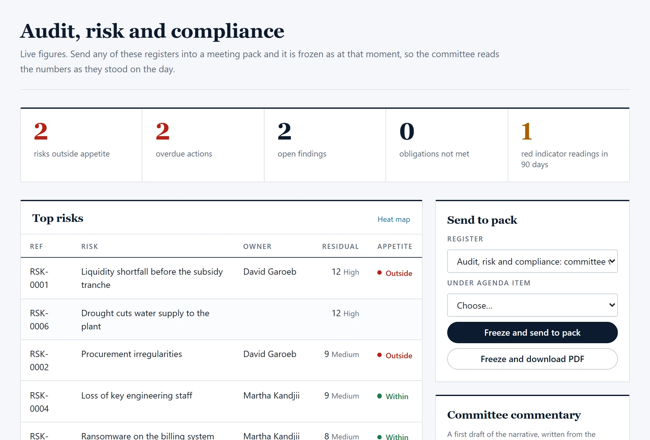Screen dimensions: 650x440
Task: Select Ransomware on the billing system risk
Action: pos(148,436)
